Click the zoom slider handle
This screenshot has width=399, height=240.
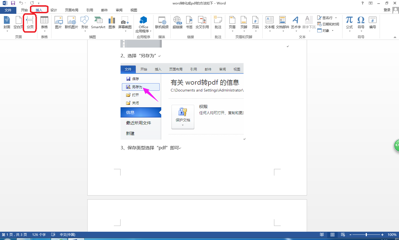[x=366, y=235]
